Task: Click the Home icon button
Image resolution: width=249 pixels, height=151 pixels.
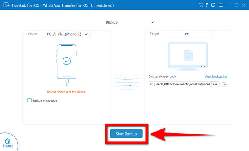Action: tap(8, 143)
